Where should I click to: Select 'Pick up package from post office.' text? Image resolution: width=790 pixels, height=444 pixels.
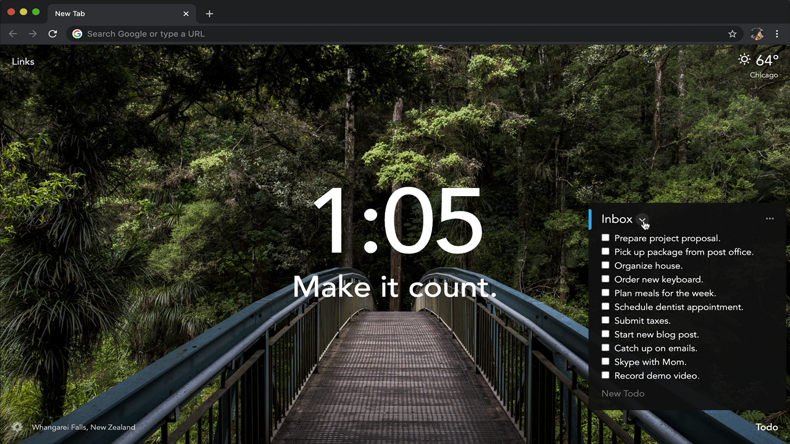point(684,252)
